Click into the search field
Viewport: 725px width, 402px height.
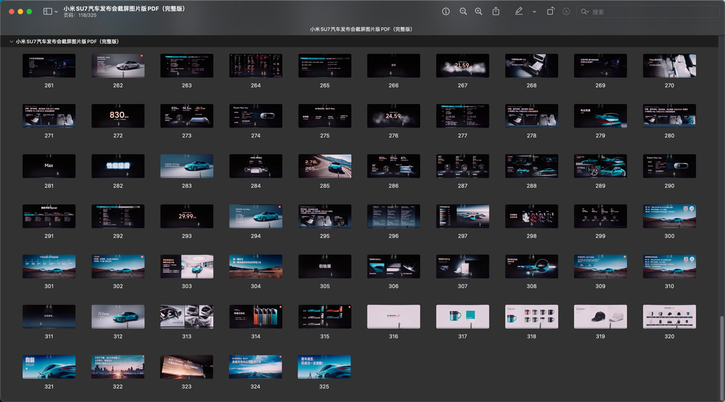tap(648, 11)
